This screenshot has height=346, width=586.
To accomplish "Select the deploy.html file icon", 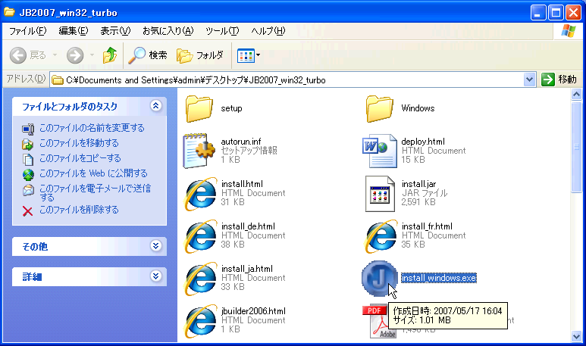I will coord(381,151).
